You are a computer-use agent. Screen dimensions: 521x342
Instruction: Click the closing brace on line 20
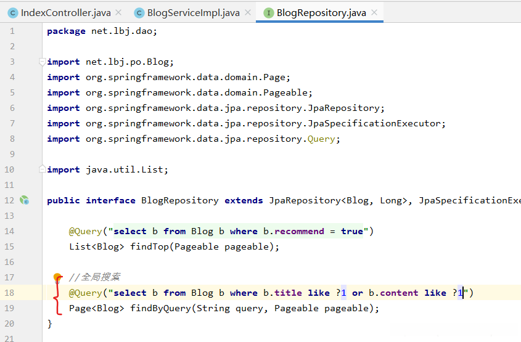[50, 324]
